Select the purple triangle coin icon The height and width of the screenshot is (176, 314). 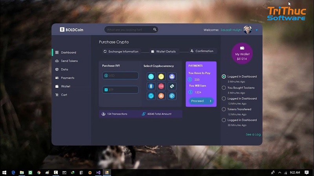click(172, 76)
